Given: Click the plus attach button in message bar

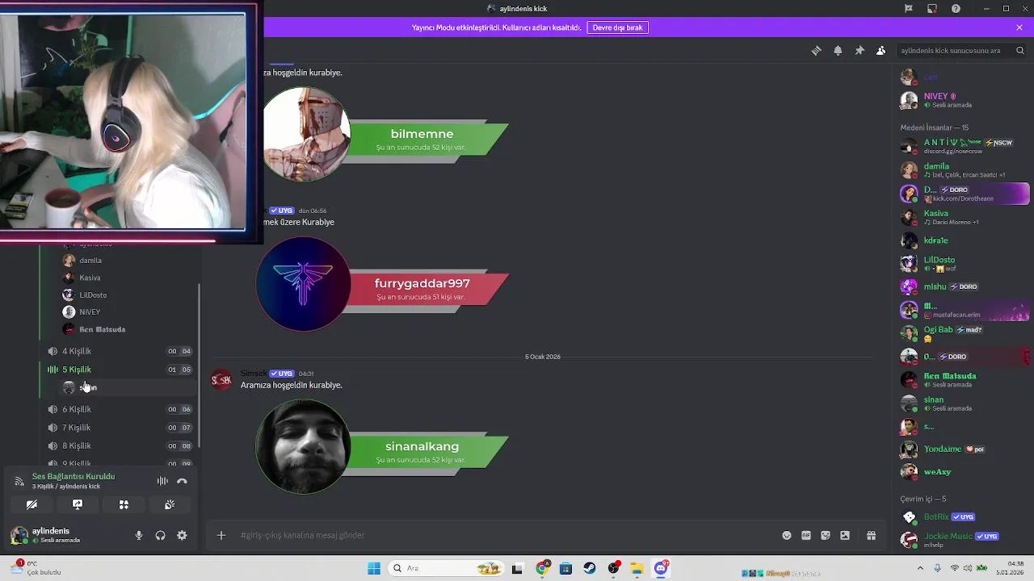Looking at the screenshot, I should 221,535.
